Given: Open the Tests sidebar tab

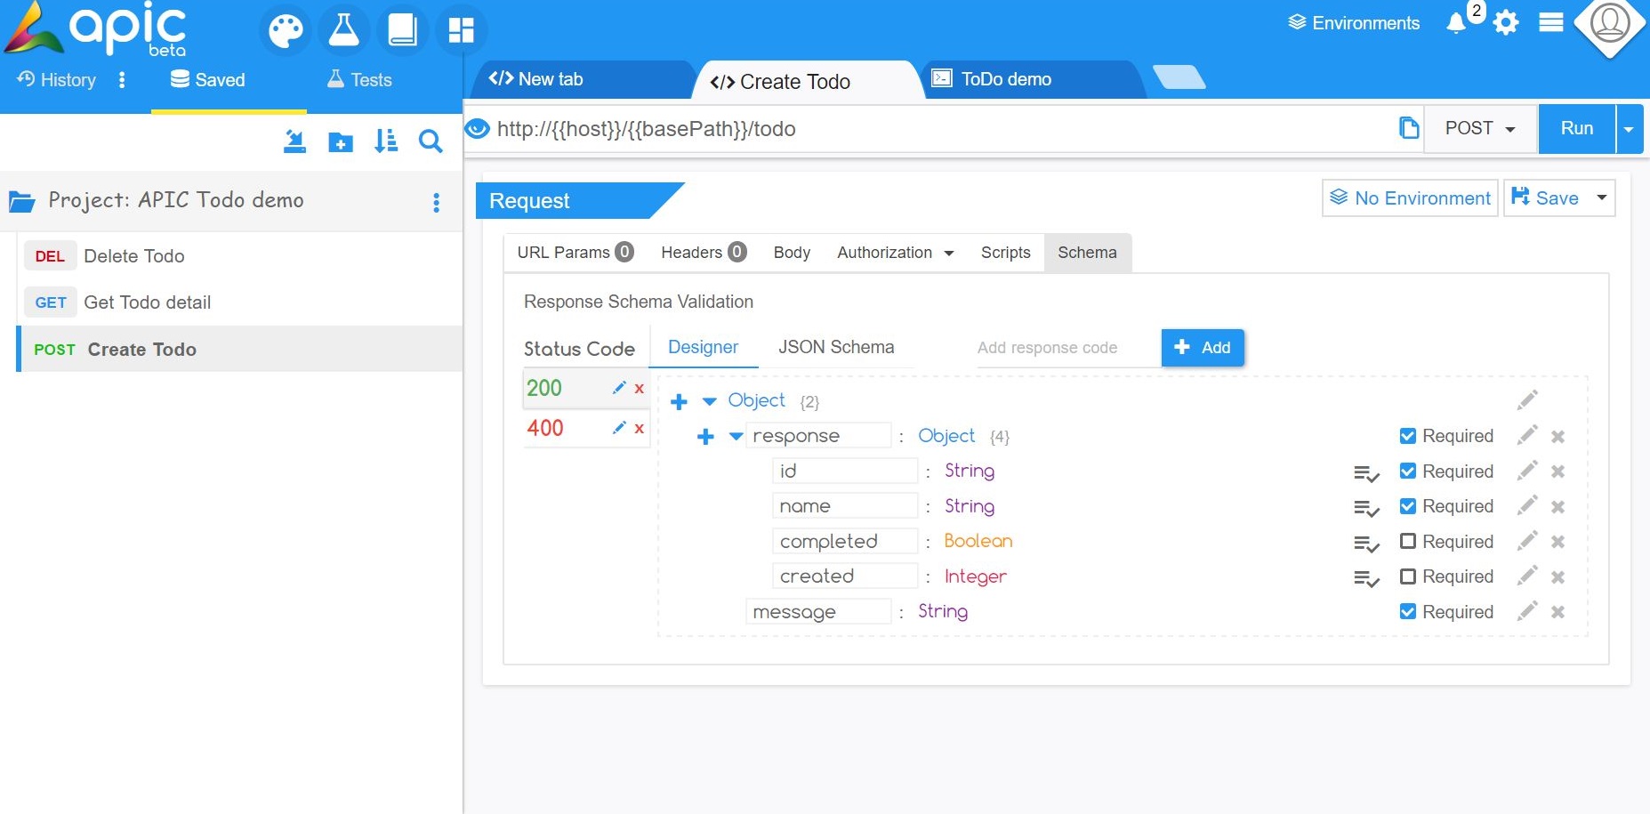Looking at the screenshot, I should coord(359,80).
